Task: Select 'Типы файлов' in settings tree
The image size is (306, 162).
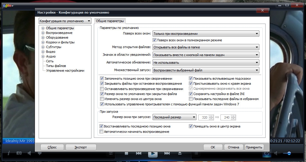Action: (56, 66)
